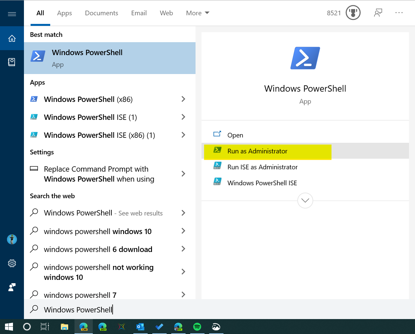This screenshot has width=415, height=334.
Task: Switch to the Documents tab
Action: coord(101,13)
